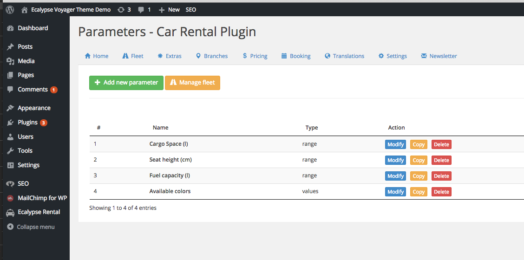Viewport: 524px width, 260px height.
Task: Click the Plugins plug icon in sidebar
Action: coord(10,123)
